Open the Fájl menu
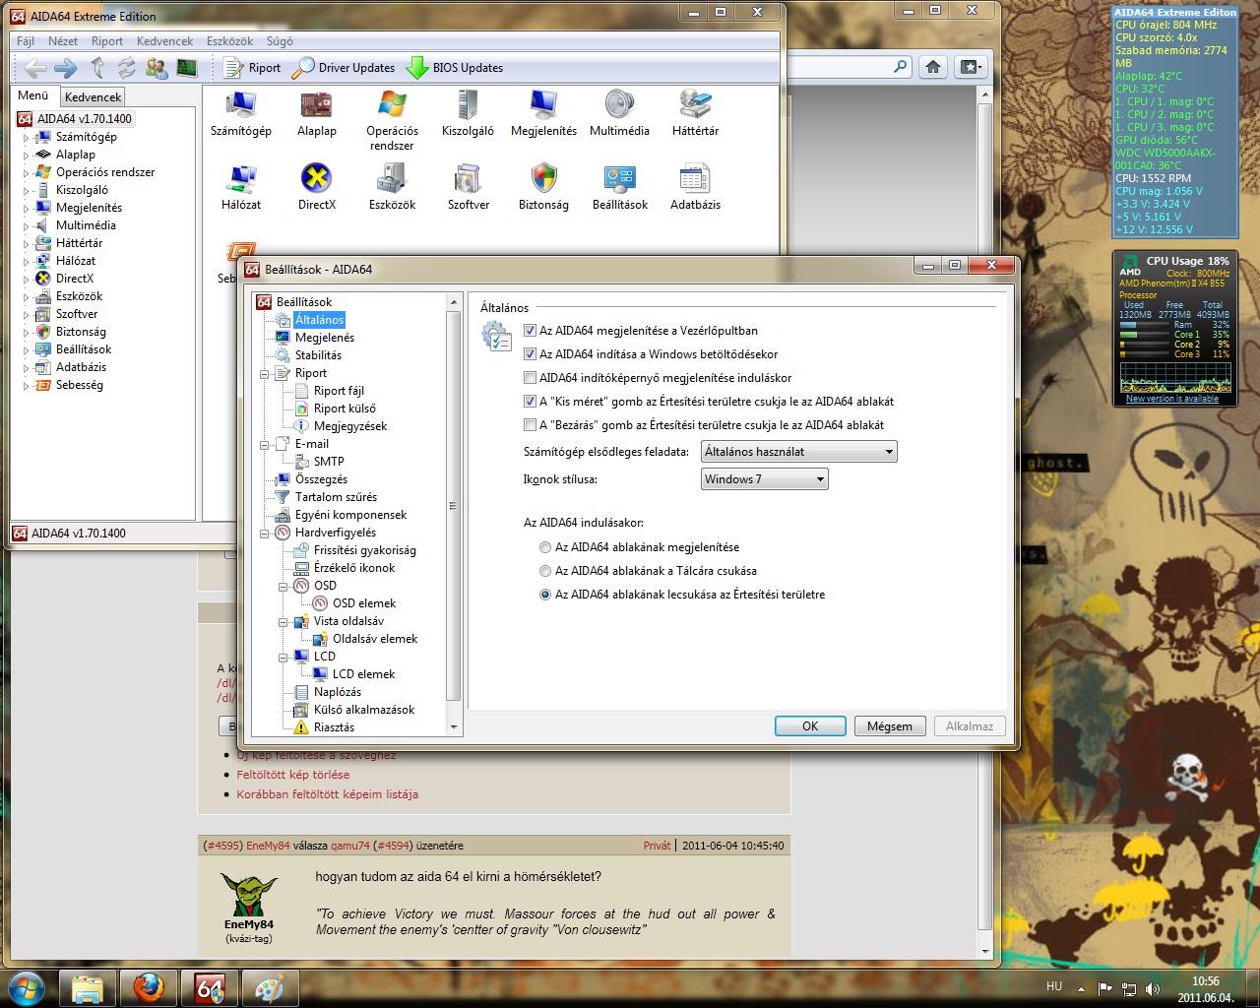 click(26, 41)
